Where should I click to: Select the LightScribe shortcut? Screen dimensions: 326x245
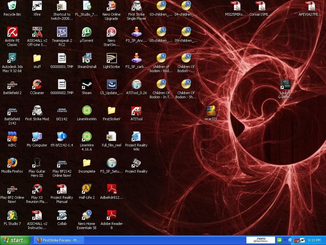point(111,58)
